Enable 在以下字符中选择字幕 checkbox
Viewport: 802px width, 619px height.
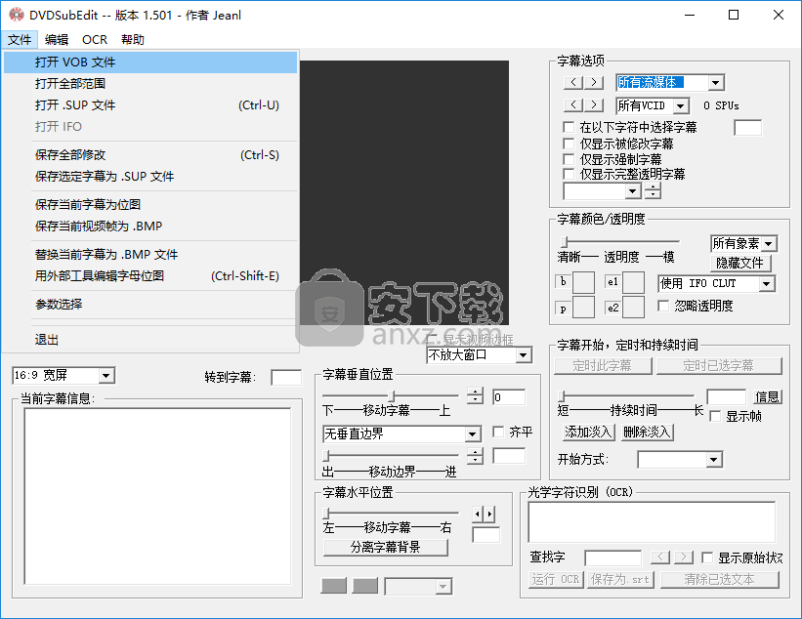coord(569,127)
